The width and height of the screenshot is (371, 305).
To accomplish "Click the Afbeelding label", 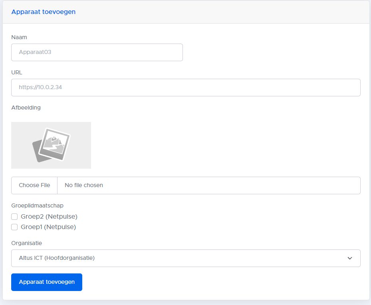I will [26, 108].
